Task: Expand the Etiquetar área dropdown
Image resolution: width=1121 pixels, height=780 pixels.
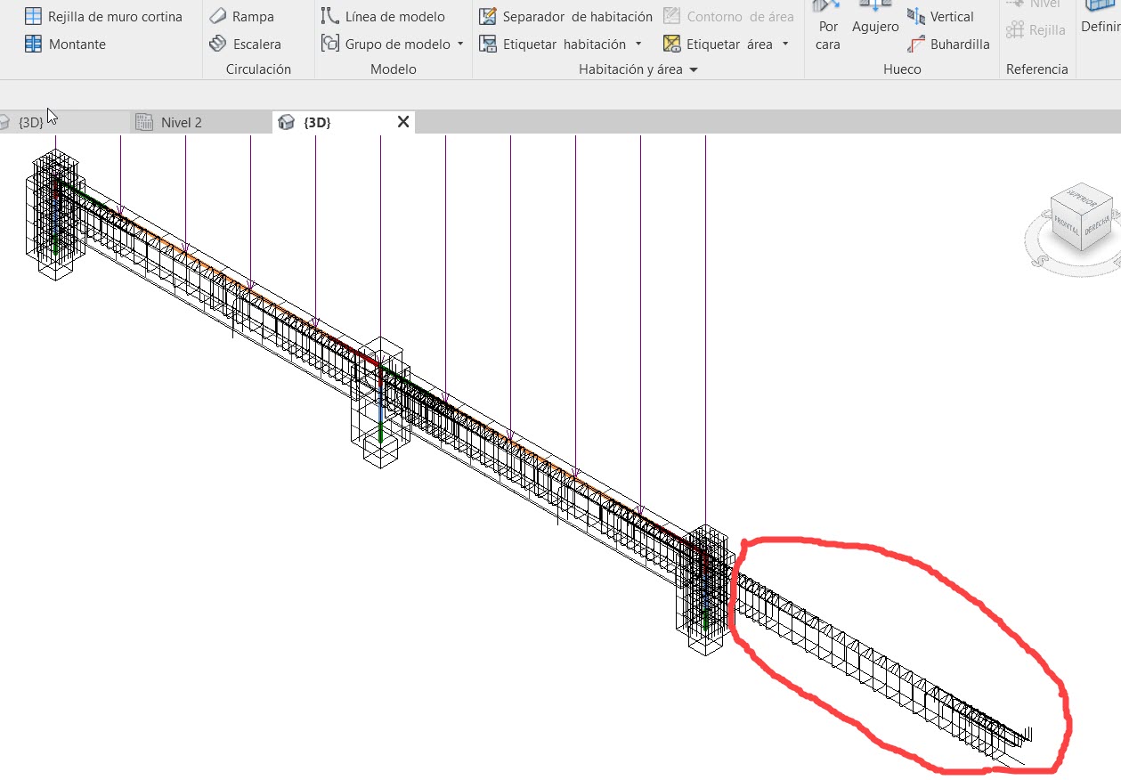Action: [x=784, y=45]
